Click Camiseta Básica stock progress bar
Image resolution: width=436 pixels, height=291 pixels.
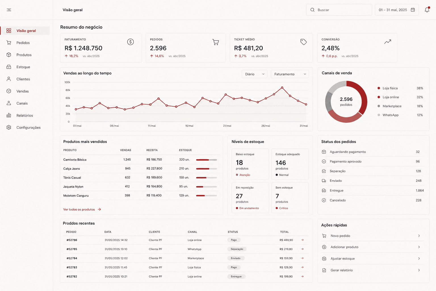[x=207, y=160]
